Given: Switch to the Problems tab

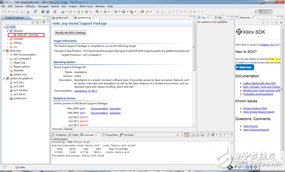Looking at the screenshot, I should 59,135.
